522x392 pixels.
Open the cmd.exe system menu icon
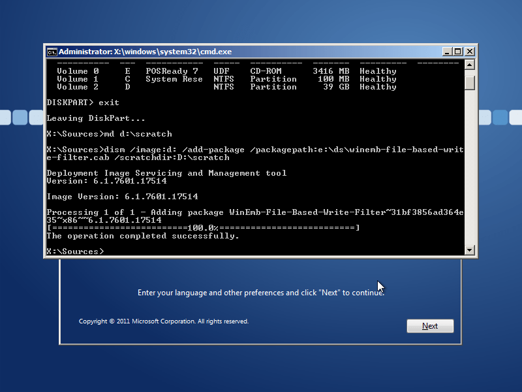coord(52,52)
